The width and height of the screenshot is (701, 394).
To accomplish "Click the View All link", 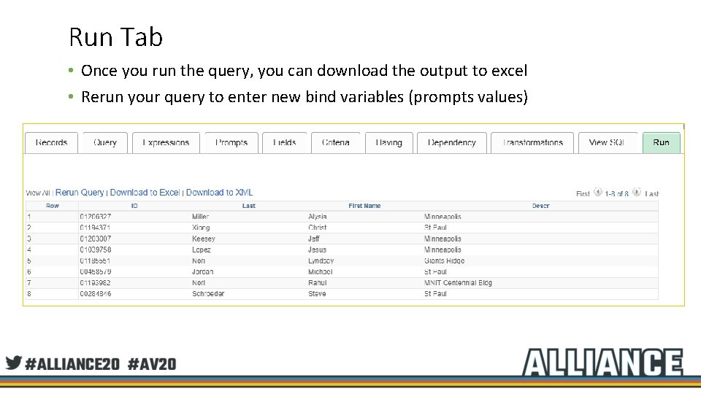I will [x=37, y=193].
